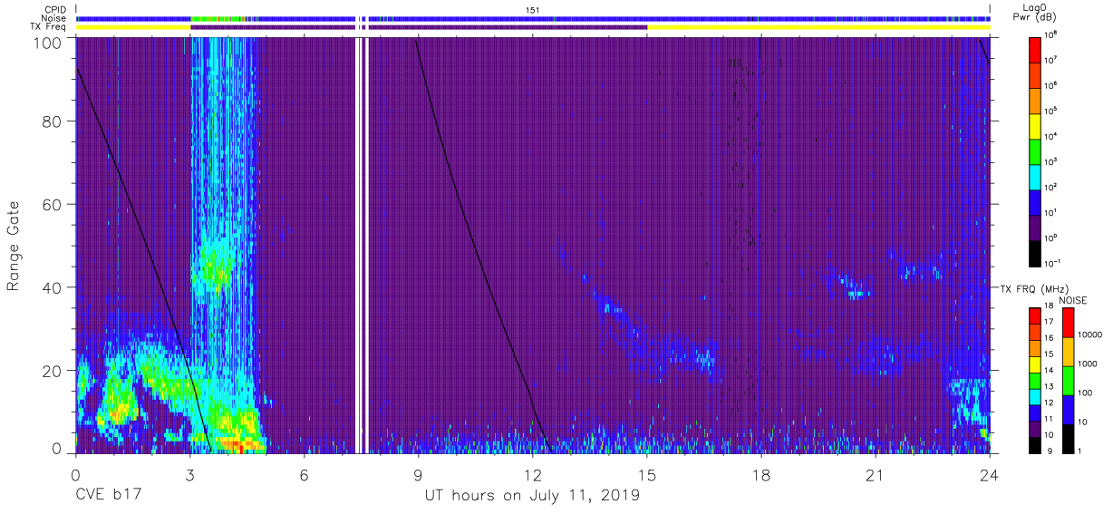1113x514 pixels.
Task: Click the red segment of the power colorbar
Action: [x=1036, y=49]
